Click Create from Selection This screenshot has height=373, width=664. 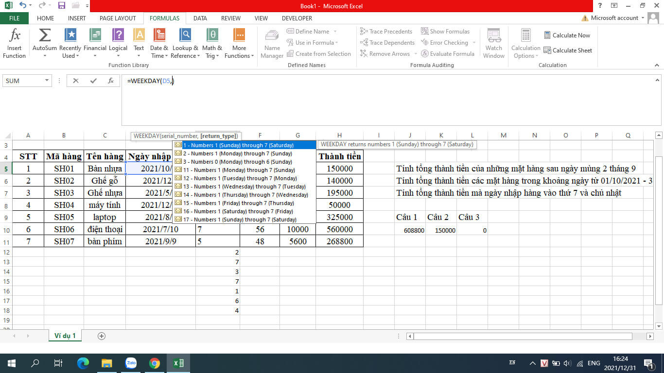(318, 54)
